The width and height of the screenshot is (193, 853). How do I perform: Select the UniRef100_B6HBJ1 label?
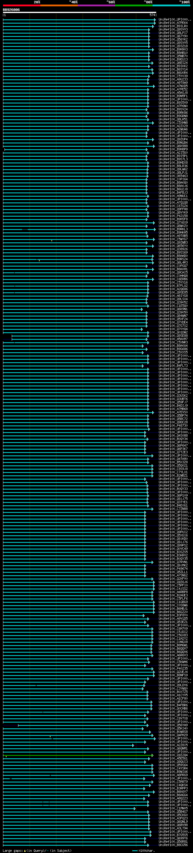pyautogui.click(x=173, y=609)
